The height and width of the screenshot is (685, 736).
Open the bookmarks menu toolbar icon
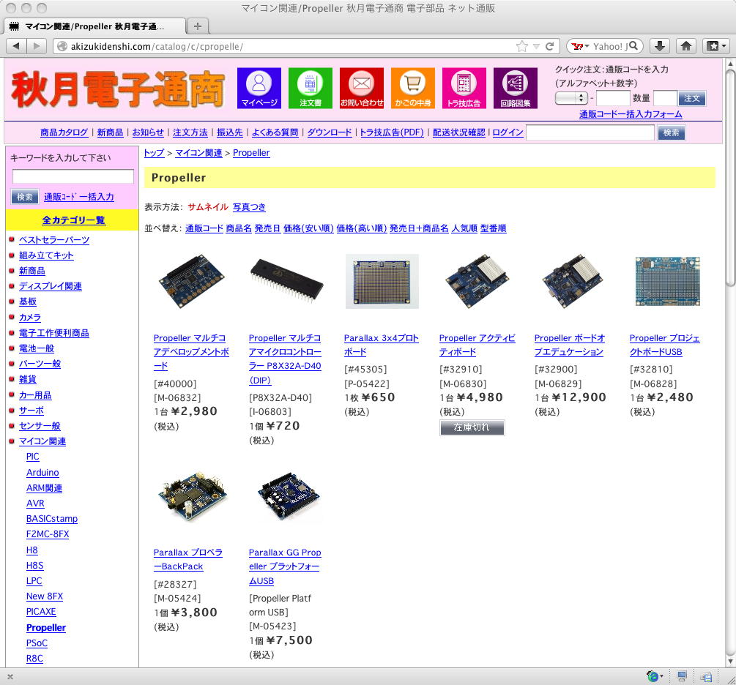pyautogui.click(x=716, y=46)
